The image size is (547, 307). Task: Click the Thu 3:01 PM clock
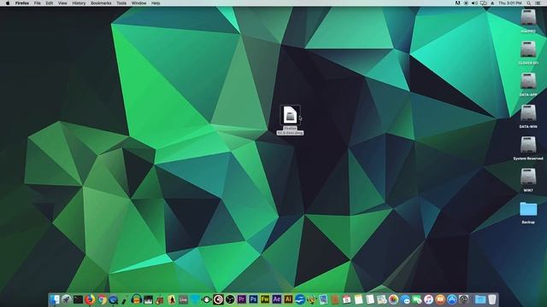click(x=509, y=3)
